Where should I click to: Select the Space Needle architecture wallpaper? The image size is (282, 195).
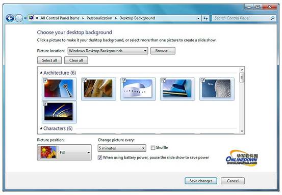[59, 89]
